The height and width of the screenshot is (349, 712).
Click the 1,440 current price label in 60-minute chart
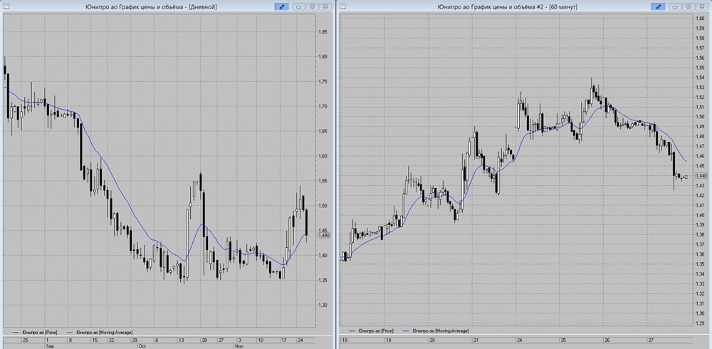click(x=701, y=175)
